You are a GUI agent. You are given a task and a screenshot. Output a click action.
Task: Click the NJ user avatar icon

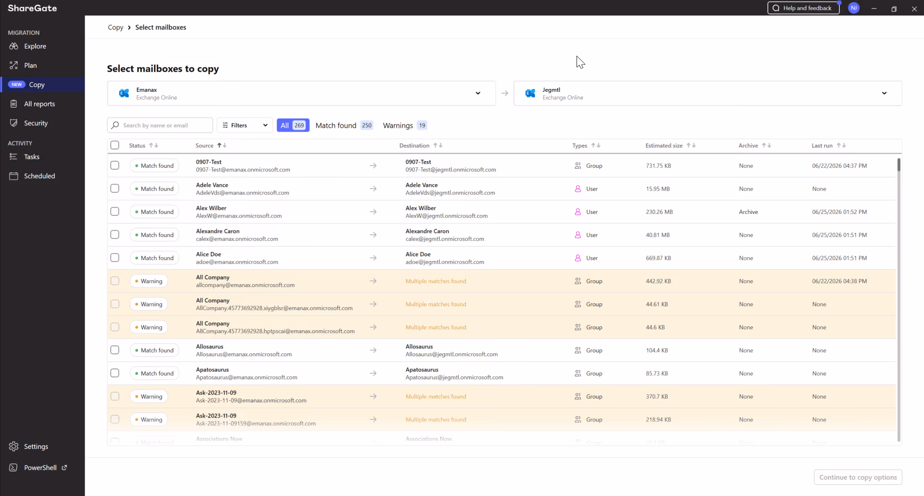854,8
